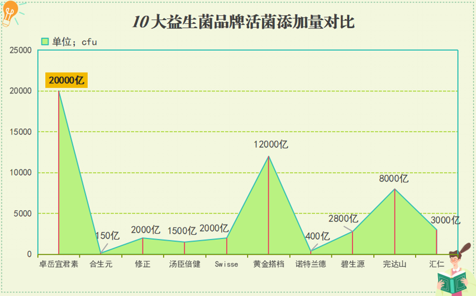Click the 3000亿 data label
476x296 pixels.
pyautogui.click(x=445, y=220)
